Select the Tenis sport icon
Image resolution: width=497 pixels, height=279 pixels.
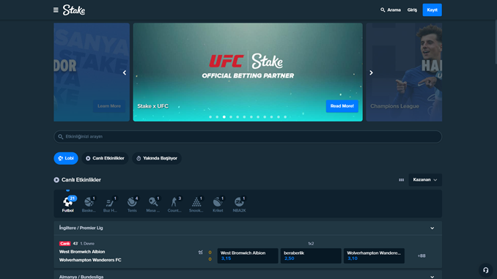point(132,204)
